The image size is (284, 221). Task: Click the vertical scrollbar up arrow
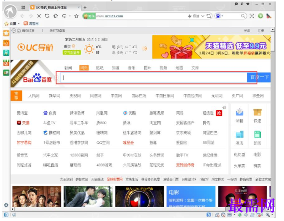click(x=273, y=29)
